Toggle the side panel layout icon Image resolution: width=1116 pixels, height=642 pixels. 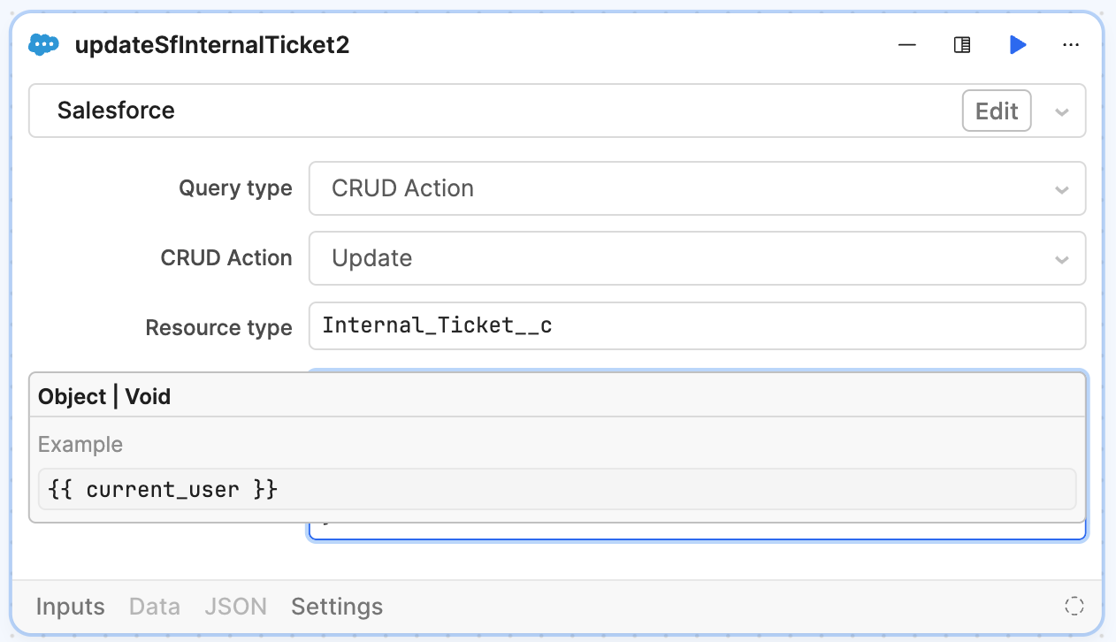(962, 44)
